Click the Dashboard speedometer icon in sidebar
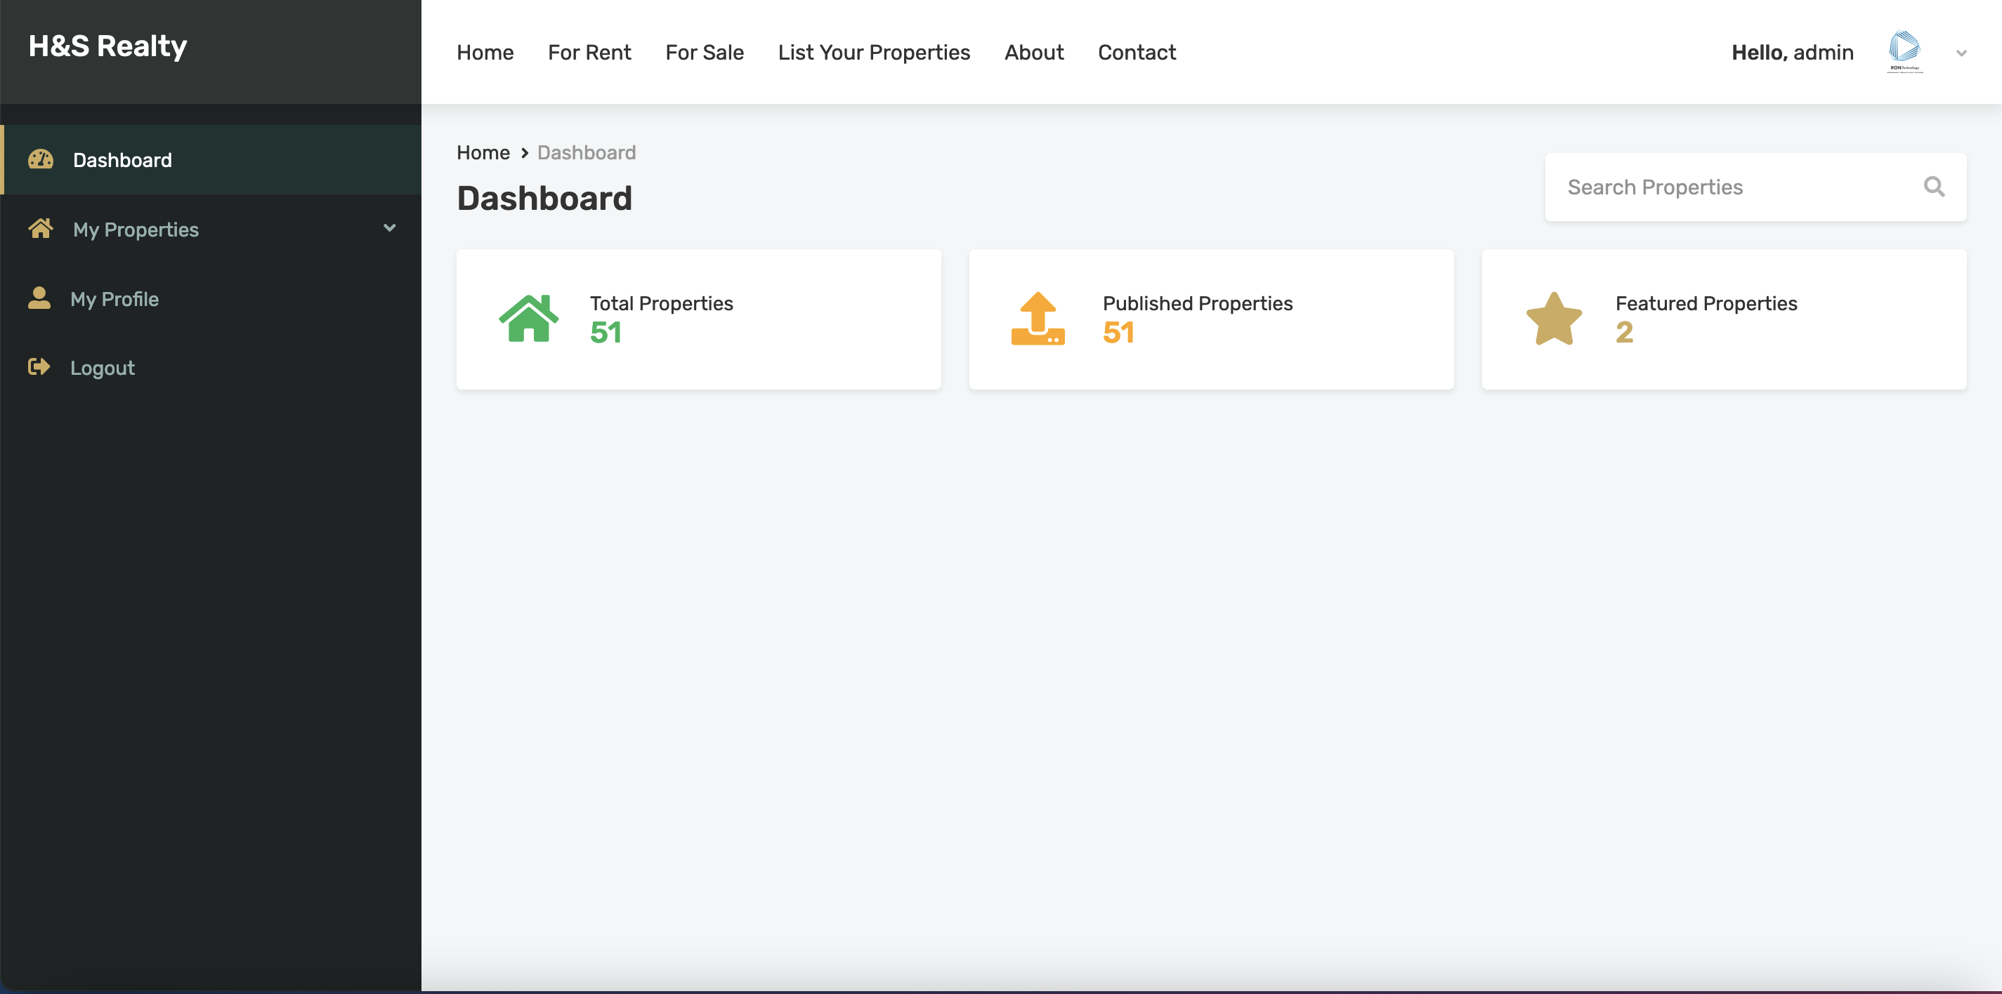The width and height of the screenshot is (2002, 994). [x=41, y=160]
